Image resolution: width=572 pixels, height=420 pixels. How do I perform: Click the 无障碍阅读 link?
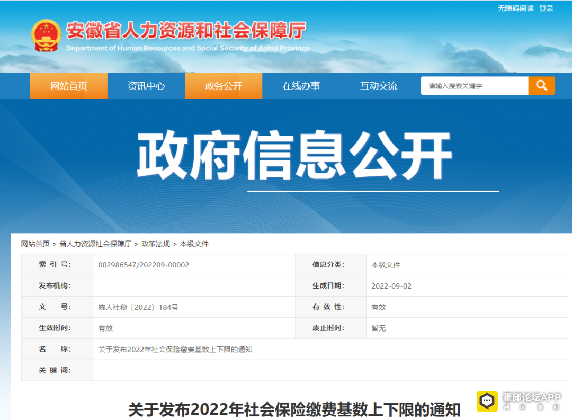pos(515,8)
